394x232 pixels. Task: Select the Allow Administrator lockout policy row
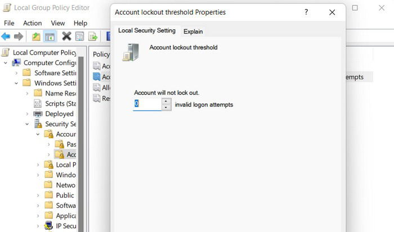pyautogui.click(x=101, y=88)
